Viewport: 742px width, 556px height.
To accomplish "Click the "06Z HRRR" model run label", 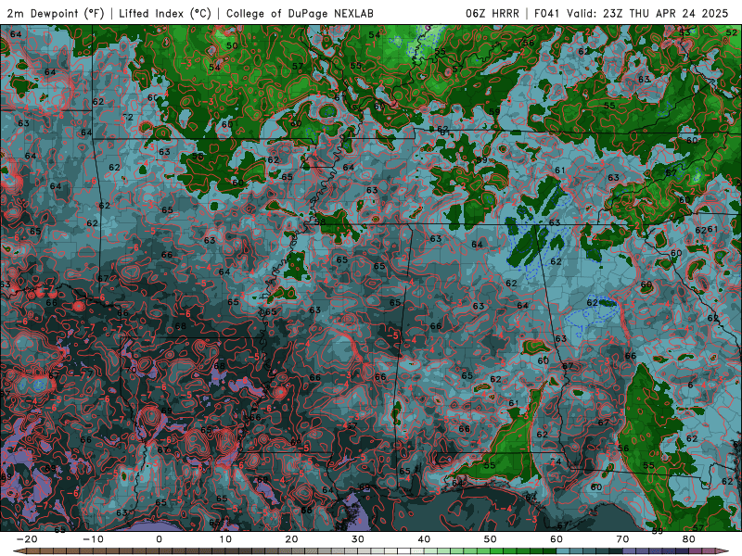I will (x=493, y=14).
